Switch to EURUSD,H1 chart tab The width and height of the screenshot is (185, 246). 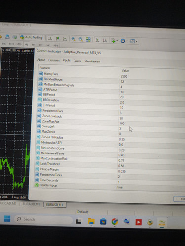point(55,205)
